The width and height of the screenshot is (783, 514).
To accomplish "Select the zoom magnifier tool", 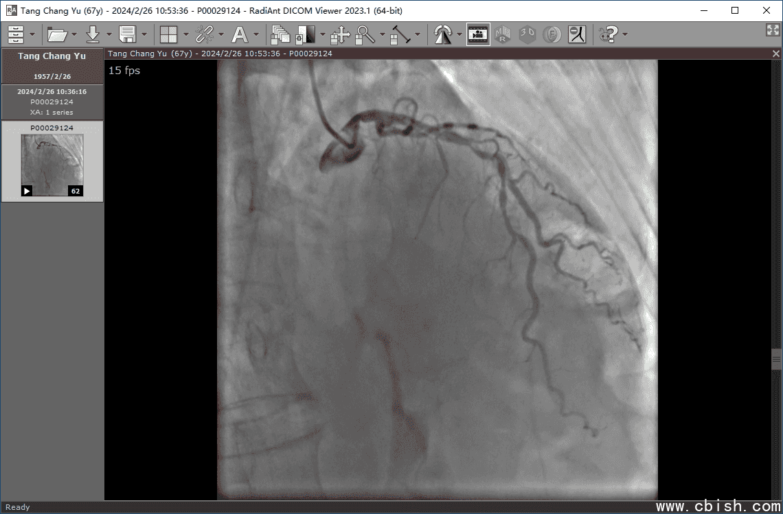I will pos(365,34).
